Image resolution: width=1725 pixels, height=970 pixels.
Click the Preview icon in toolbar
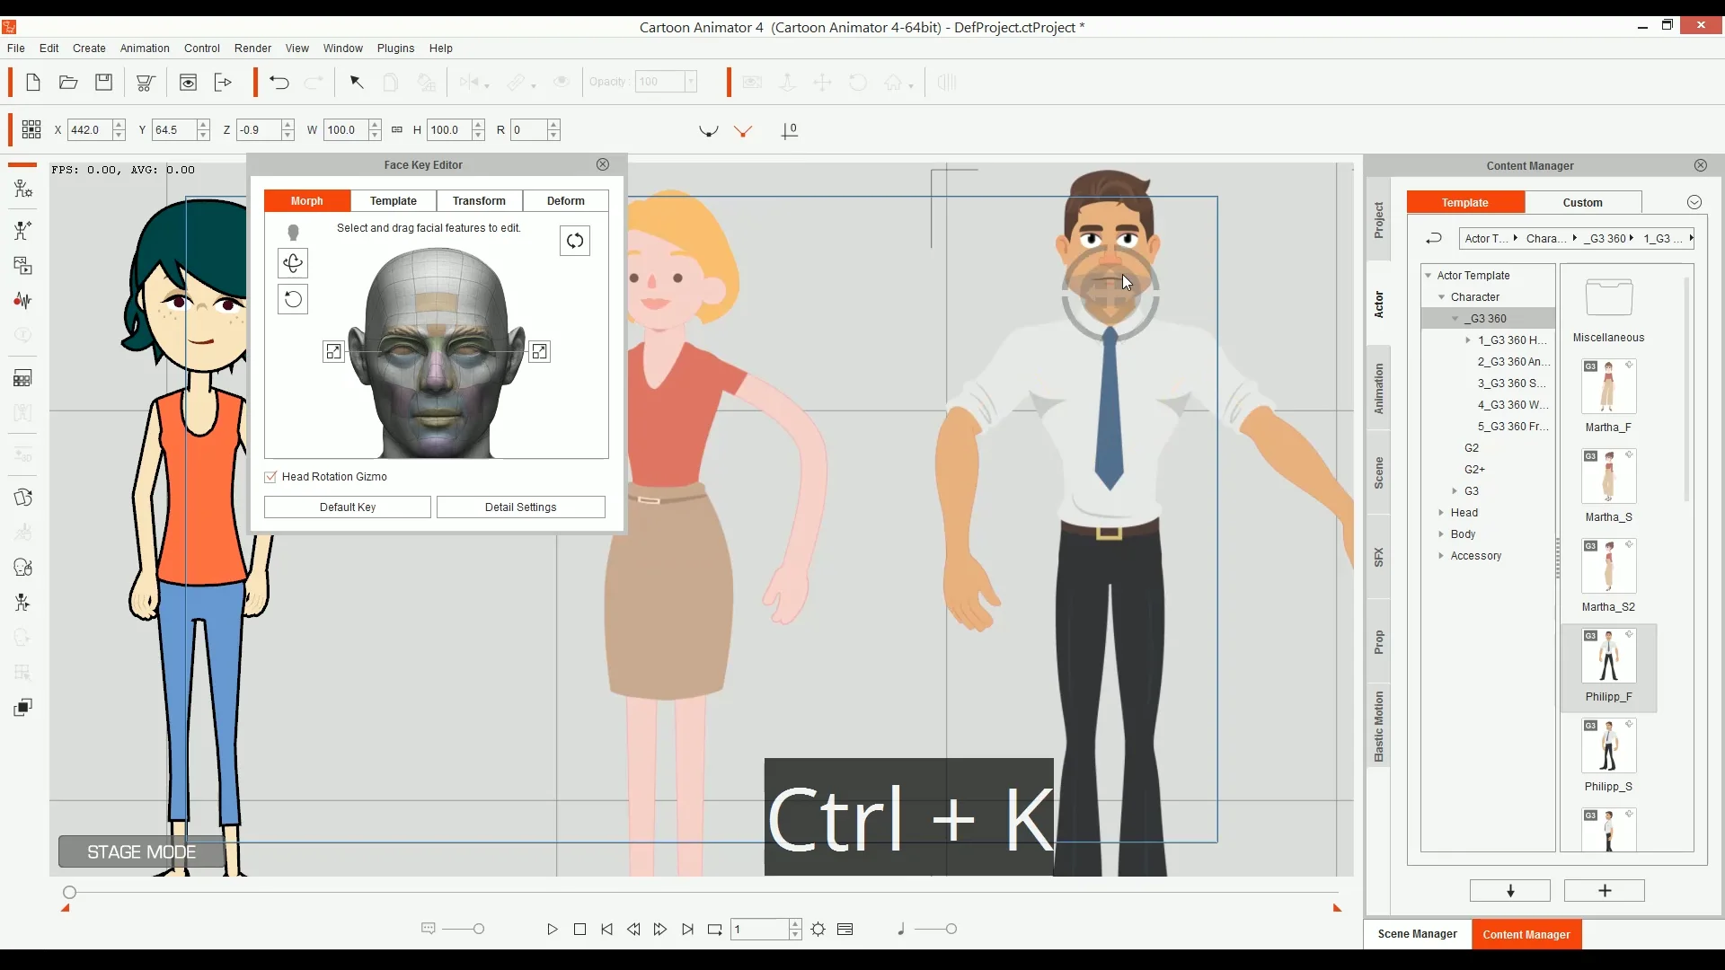pos(188,83)
